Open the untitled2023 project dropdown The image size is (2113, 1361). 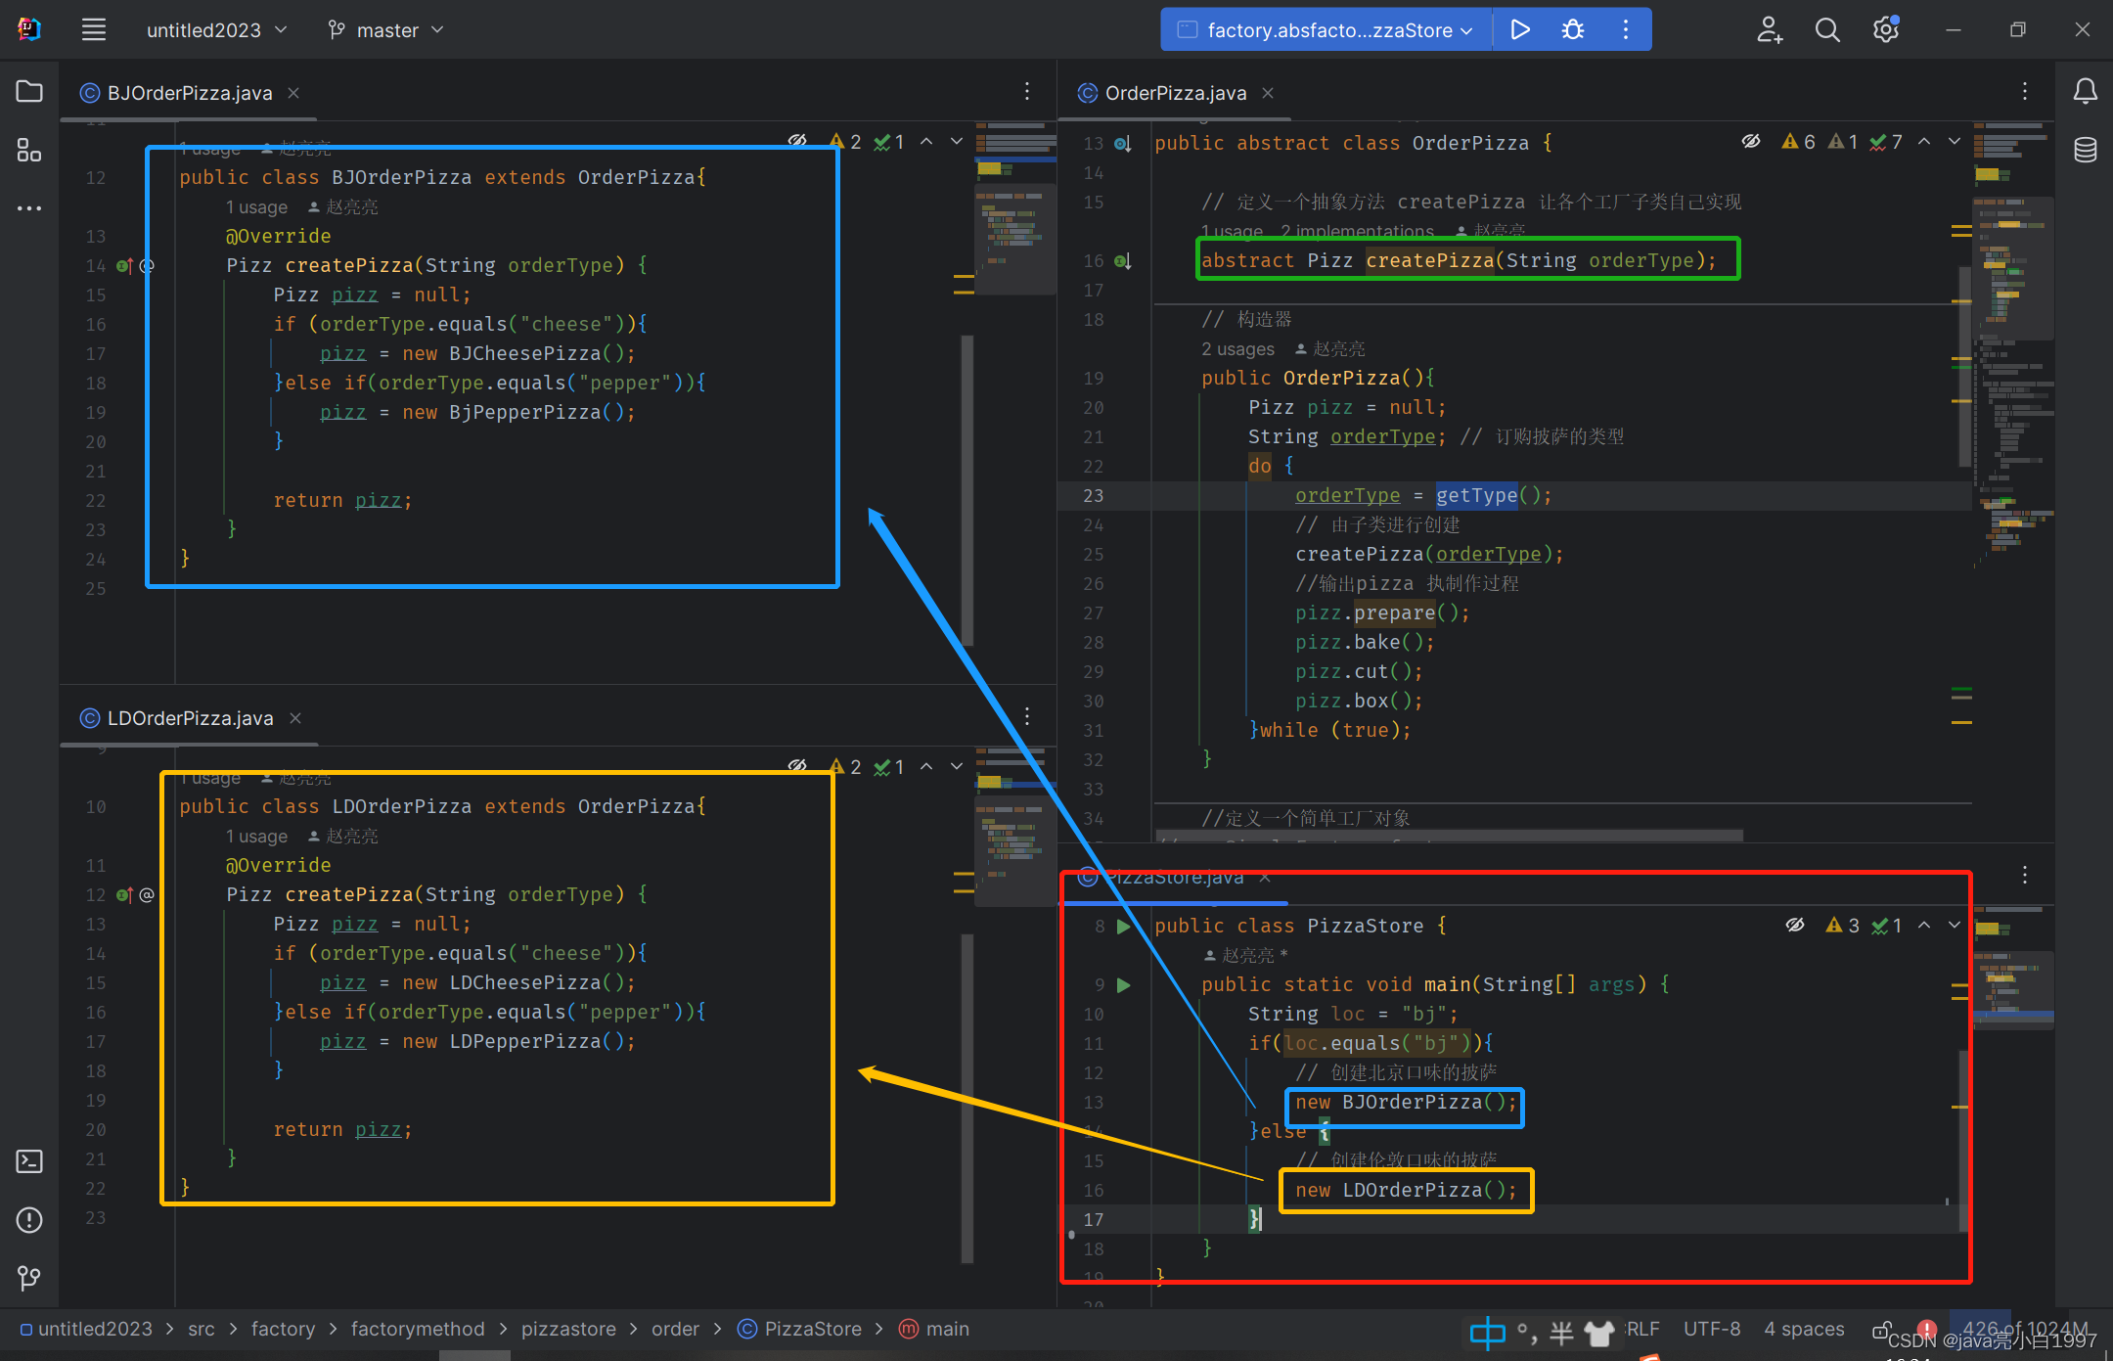click(x=216, y=30)
